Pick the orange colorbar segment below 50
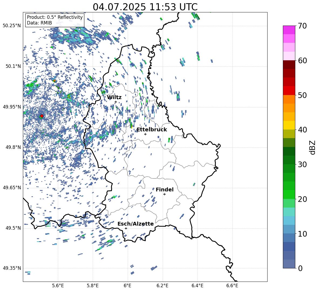Screen dimensions: 319x291 (289, 99)
